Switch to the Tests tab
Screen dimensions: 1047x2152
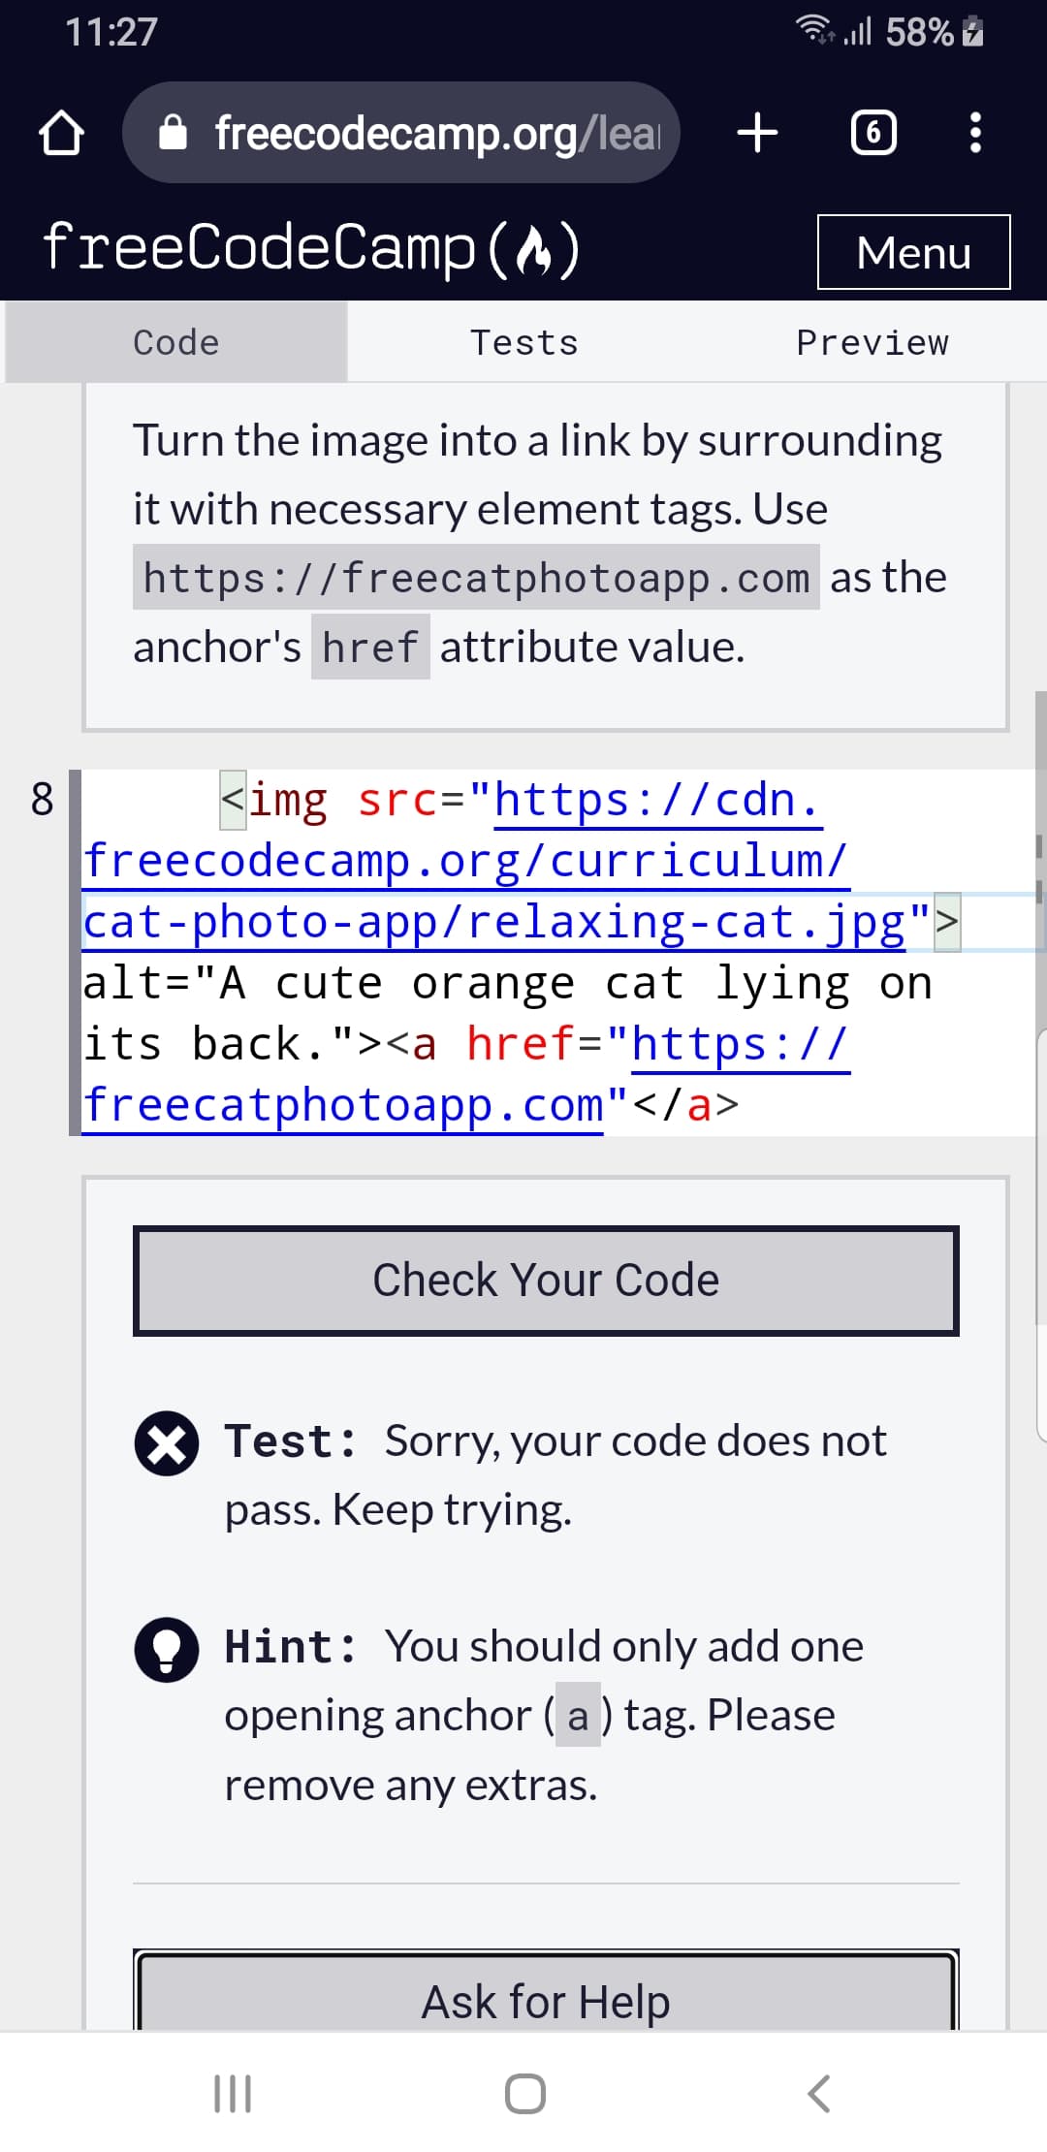point(523,342)
